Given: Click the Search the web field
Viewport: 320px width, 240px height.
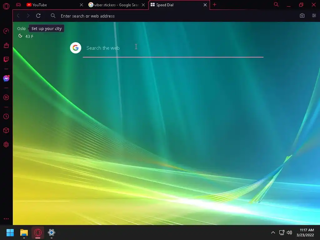Looking at the screenshot, I should tap(173, 48).
